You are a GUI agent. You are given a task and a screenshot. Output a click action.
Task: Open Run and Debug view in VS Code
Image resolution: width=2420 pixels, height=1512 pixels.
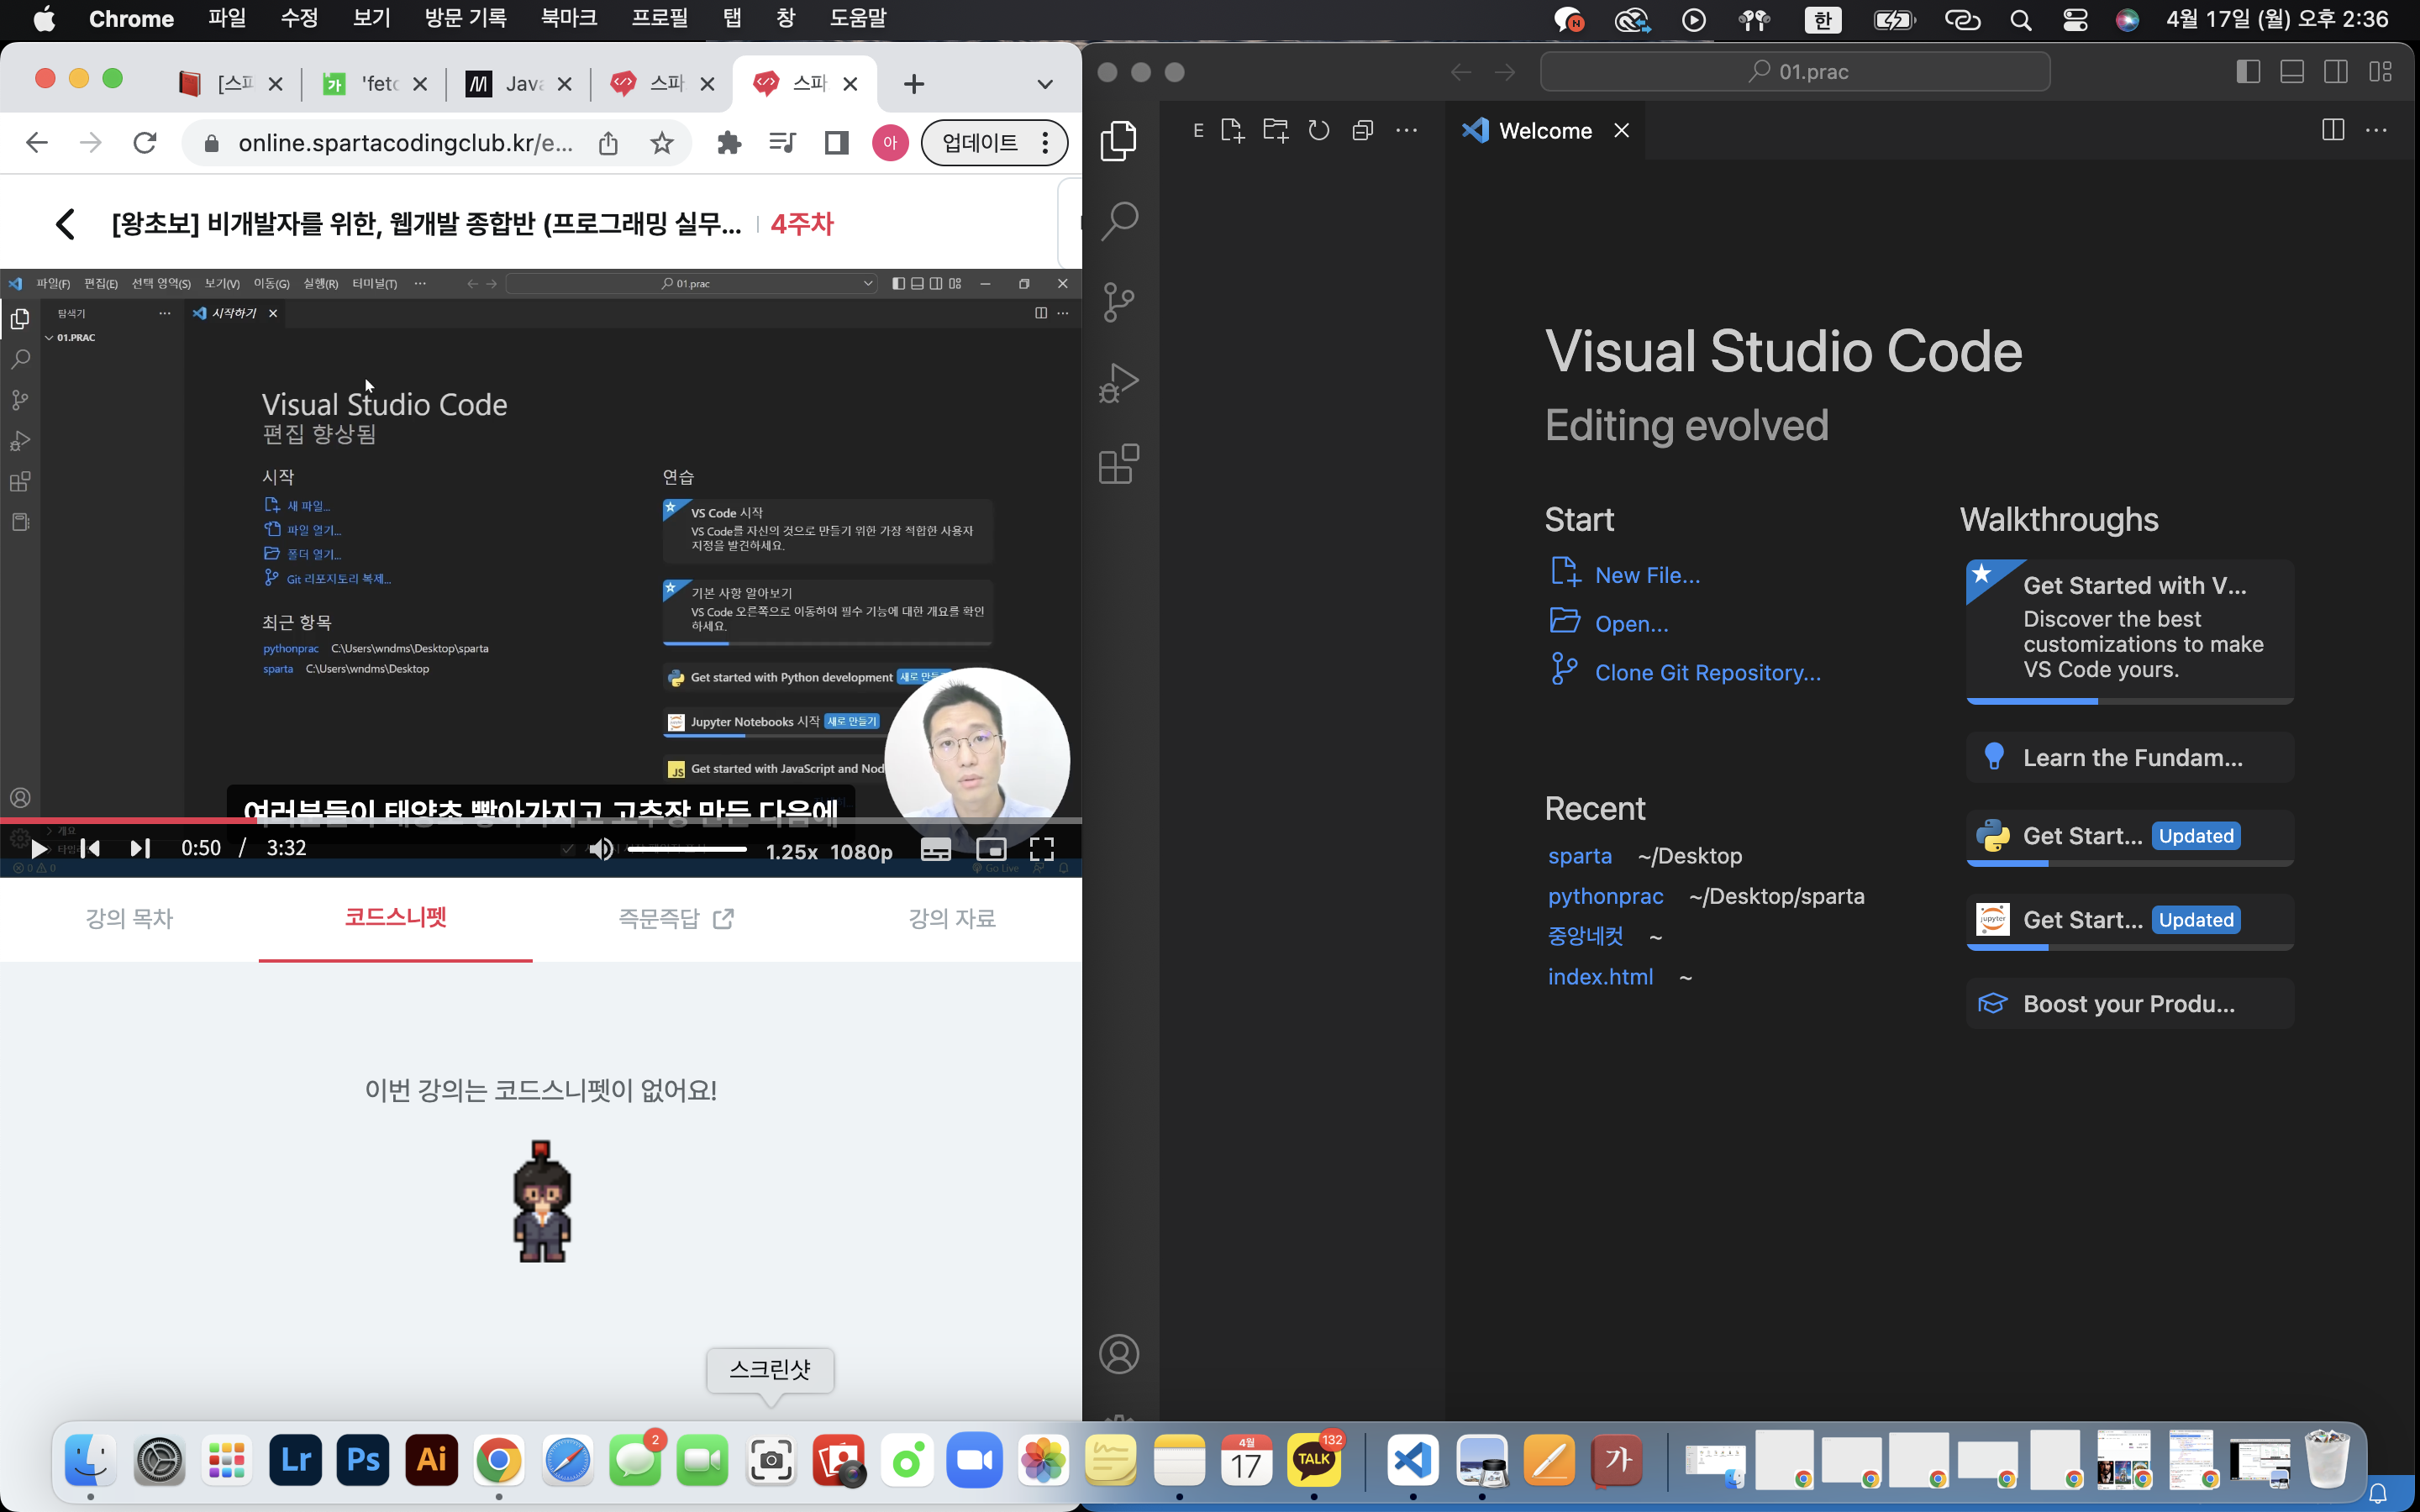1119,383
